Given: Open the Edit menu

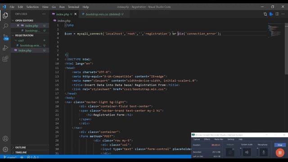Looking at the screenshot, I should [20, 7].
